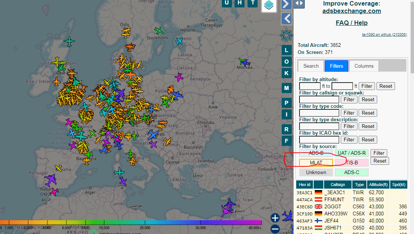Toggle the U map button
Viewport: 414px width, 234px height.
[227, 3]
